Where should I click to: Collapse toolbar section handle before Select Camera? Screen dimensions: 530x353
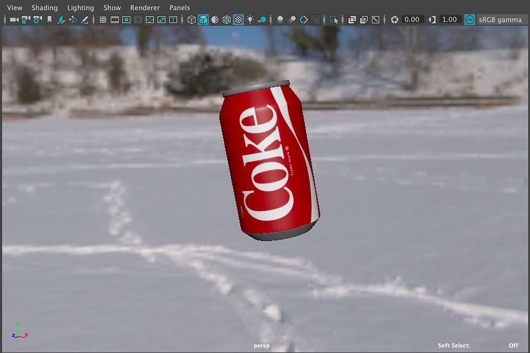point(5,19)
